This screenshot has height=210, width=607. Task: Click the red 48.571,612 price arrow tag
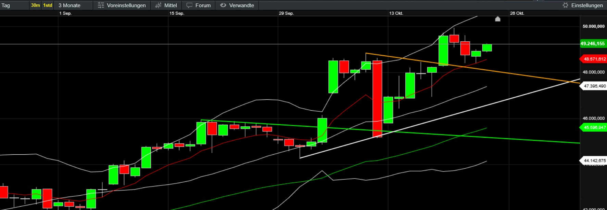pyautogui.click(x=594, y=59)
